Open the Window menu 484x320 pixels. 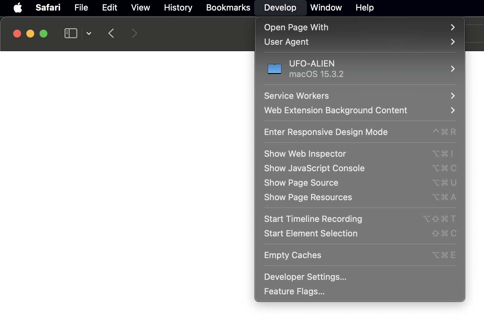pyautogui.click(x=326, y=8)
